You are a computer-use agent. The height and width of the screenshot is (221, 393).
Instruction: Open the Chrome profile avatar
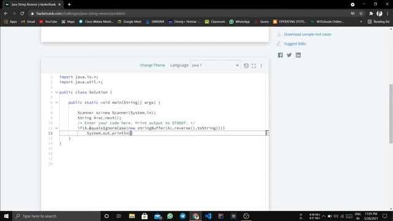(x=379, y=14)
